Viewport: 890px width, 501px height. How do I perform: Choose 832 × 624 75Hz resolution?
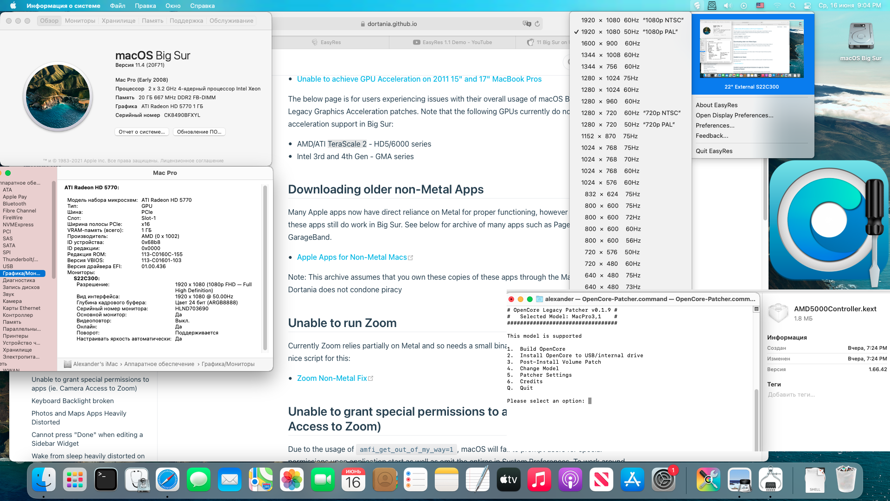(x=631, y=194)
